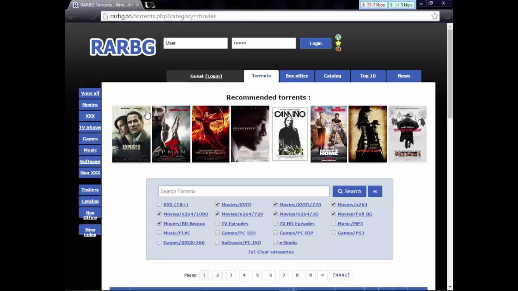Image resolution: width=518 pixels, height=291 pixels.
Task: Click the page vertical scrollbar thumb
Action: (450, 74)
